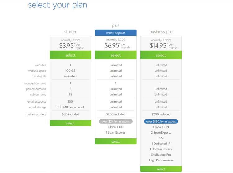Screen dimensions: 233x173
Task: Click the $6.95 plus price
Action: (112, 45)
